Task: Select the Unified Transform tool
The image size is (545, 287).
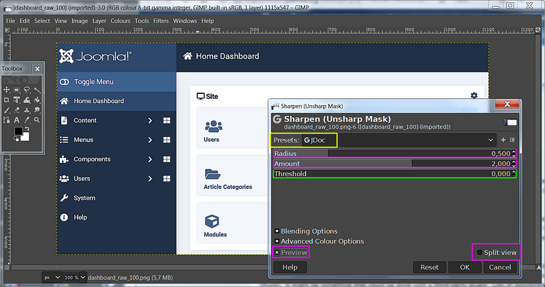Action: click(x=16, y=100)
